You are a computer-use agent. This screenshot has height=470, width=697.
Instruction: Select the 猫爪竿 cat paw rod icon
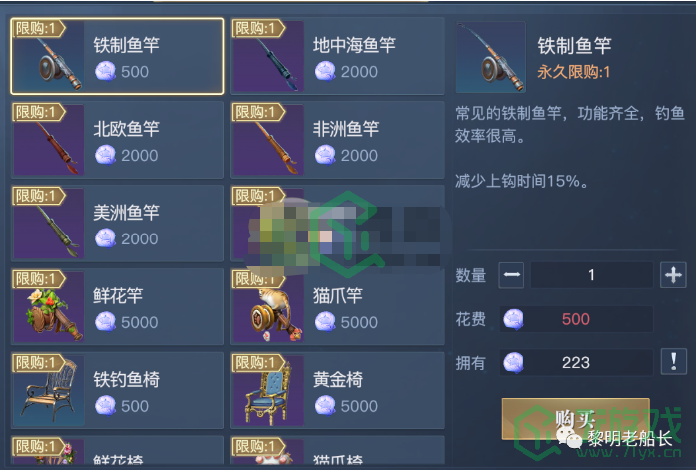tap(268, 306)
